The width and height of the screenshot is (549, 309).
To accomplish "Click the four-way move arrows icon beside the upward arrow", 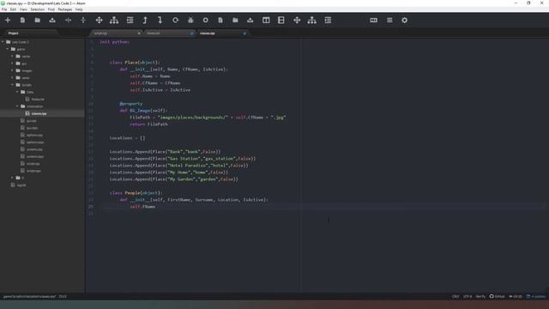I will click(x=100, y=21).
